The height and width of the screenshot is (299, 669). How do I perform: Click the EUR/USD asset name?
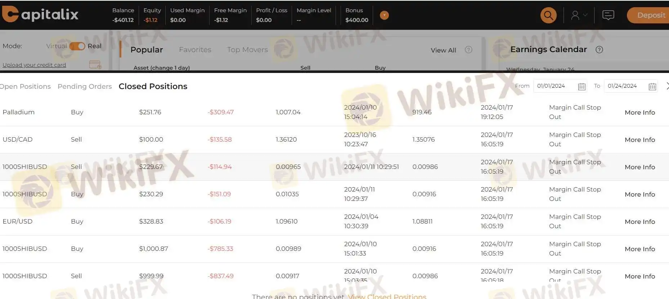[x=17, y=221]
